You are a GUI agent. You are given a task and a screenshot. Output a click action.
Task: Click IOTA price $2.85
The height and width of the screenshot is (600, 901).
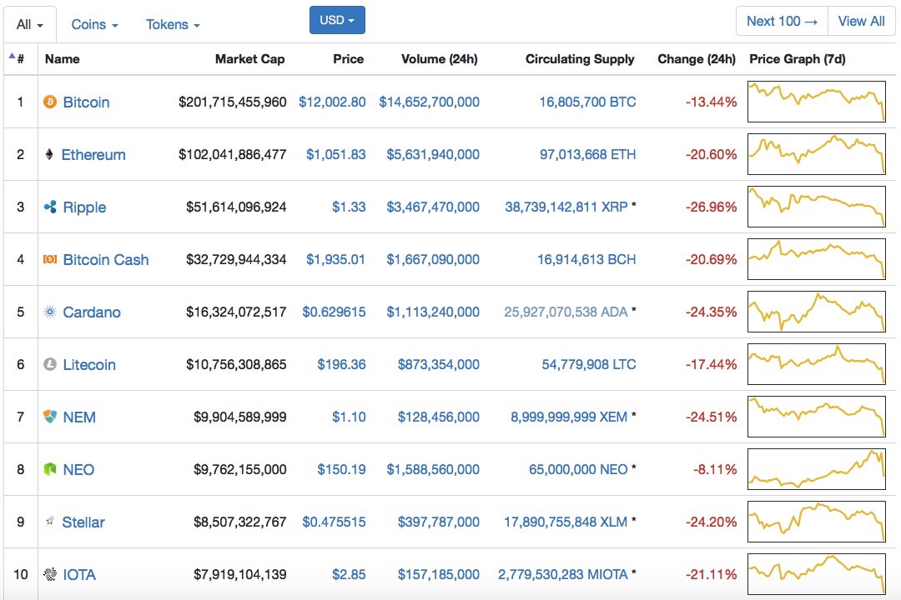click(349, 574)
